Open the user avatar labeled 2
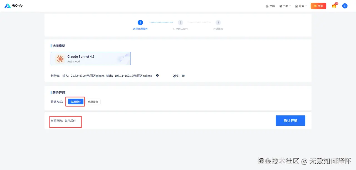Viewport: 356px width, 170px height. 345,6
